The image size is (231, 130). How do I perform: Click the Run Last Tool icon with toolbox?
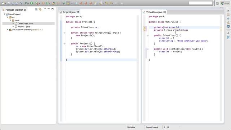point(37,3)
